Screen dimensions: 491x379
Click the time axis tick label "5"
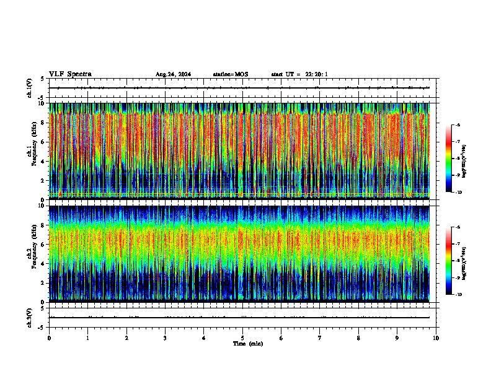coord(242,338)
